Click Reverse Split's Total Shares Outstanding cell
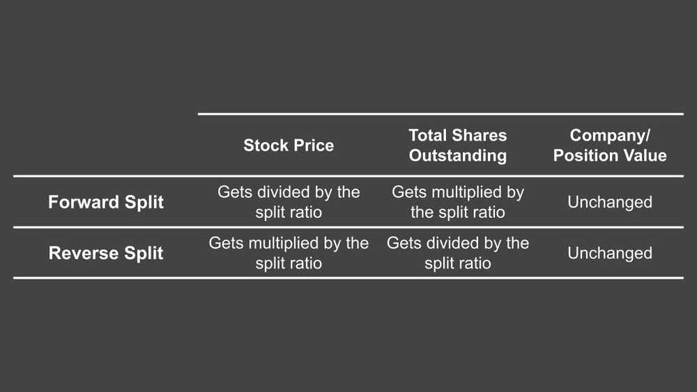697x392 pixels. pyautogui.click(x=457, y=253)
